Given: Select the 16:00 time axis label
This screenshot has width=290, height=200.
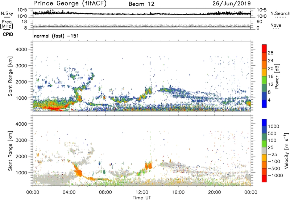Looking at the screenshot, I should [x=178, y=192].
